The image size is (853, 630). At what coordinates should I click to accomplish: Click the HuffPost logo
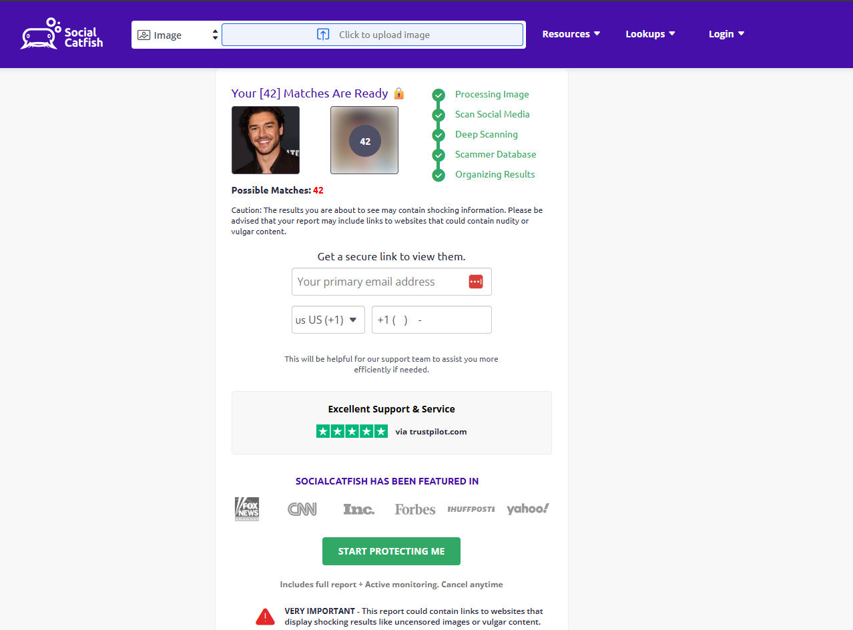click(471, 509)
